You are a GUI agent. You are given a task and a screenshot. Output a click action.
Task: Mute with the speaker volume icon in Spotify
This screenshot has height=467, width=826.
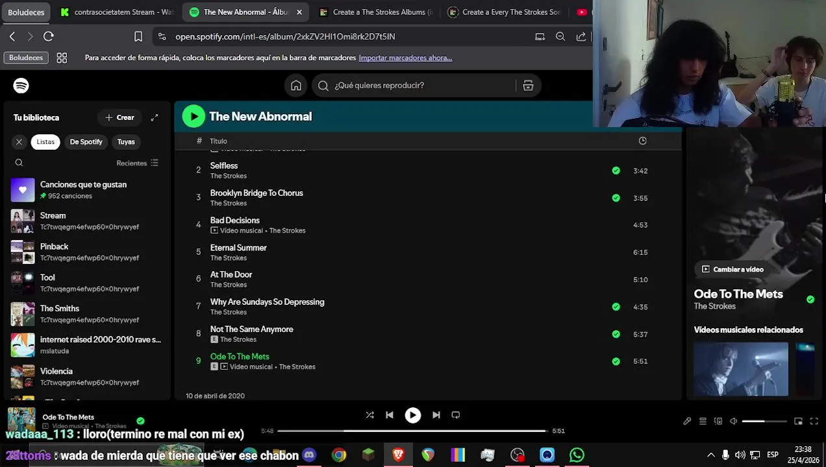734,422
